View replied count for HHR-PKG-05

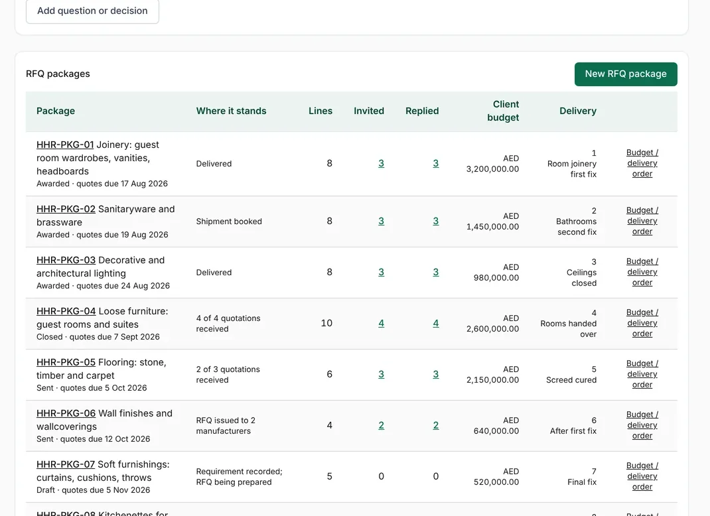pos(435,375)
